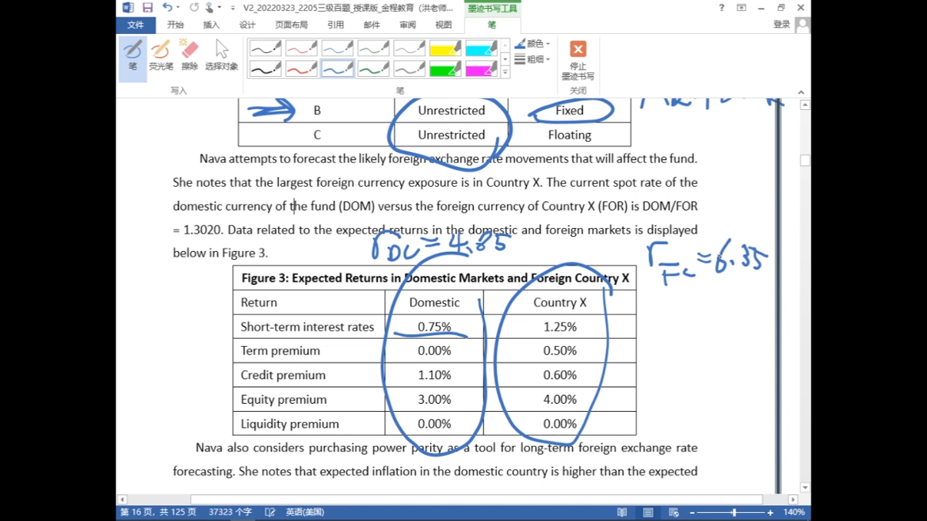Pick the cyan highlighter swatch
This screenshot has width=927, height=521.
(x=481, y=48)
